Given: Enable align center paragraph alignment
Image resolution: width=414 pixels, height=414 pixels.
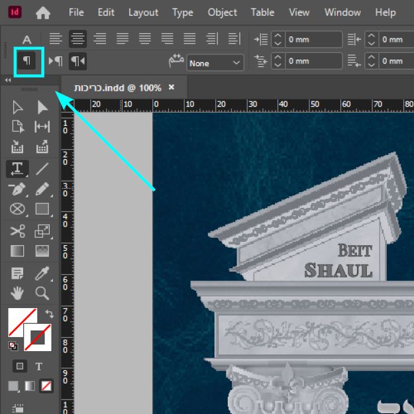Looking at the screenshot, I should coord(78,39).
